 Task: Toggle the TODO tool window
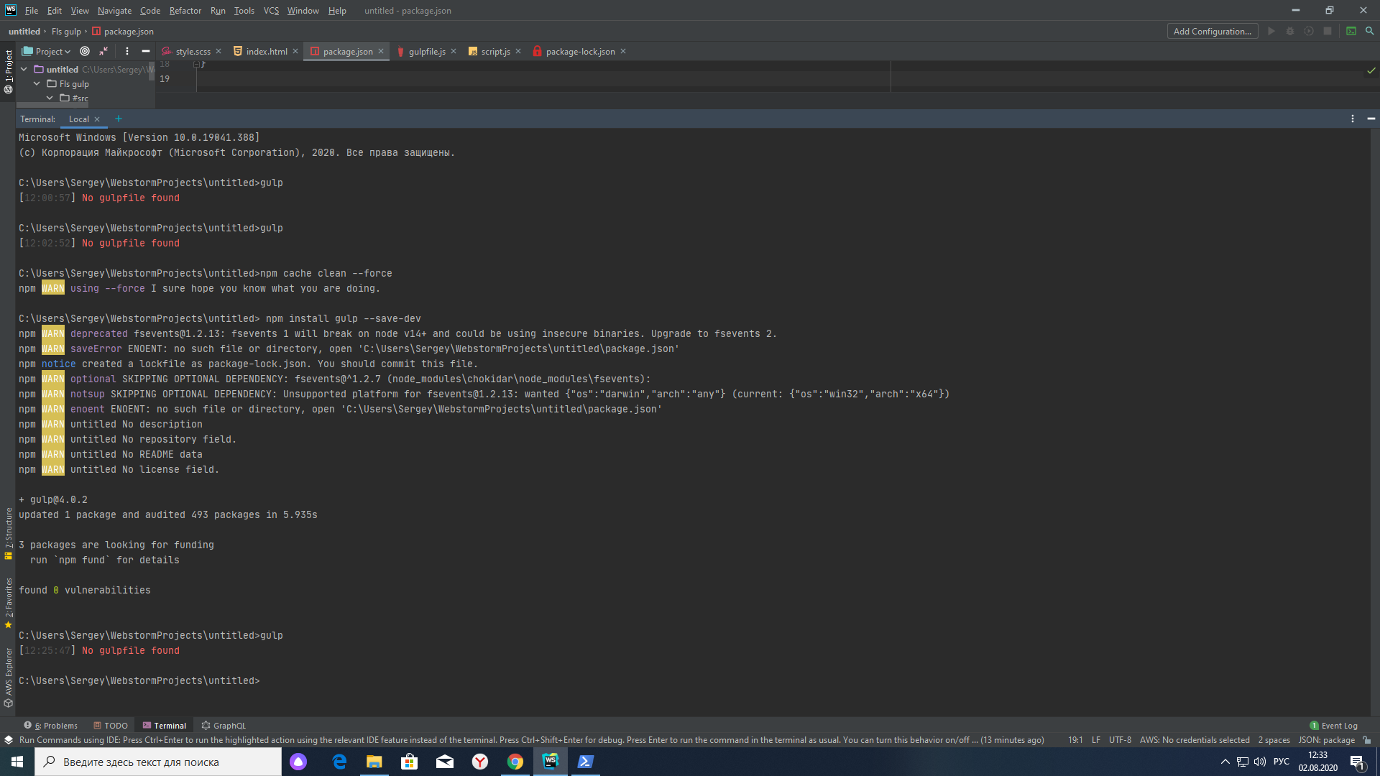(111, 726)
